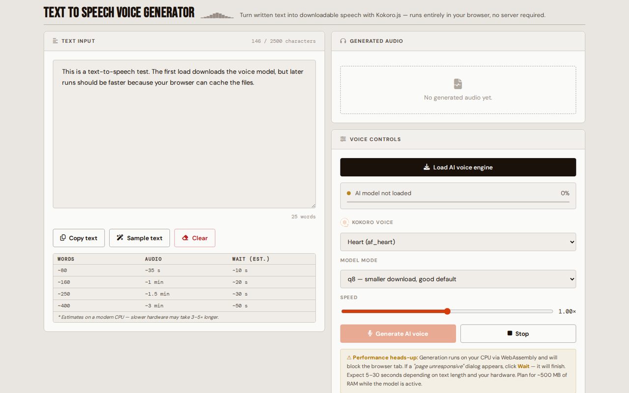The height and width of the screenshot is (393, 629).
Task: Click the estimates footnote about modern CPU
Action: (138, 317)
